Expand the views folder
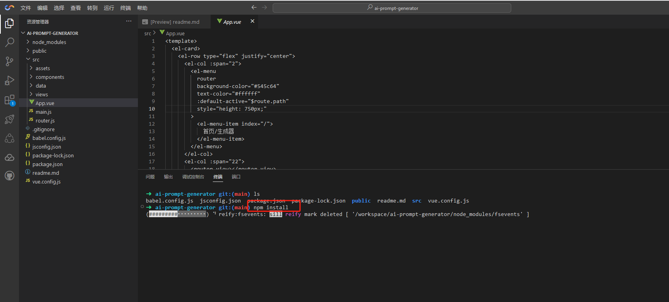This screenshot has height=302, width=669. pos(78,94)
